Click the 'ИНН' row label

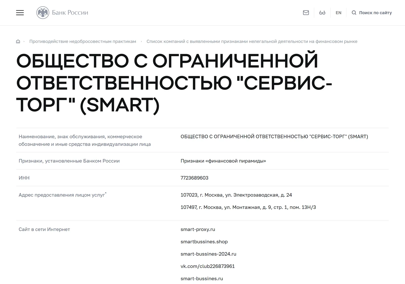click(24, 178)
